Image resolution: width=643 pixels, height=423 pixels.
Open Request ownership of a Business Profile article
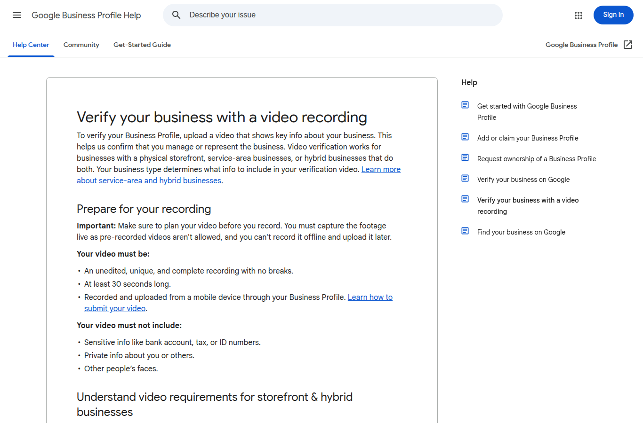tap(537, 159)
